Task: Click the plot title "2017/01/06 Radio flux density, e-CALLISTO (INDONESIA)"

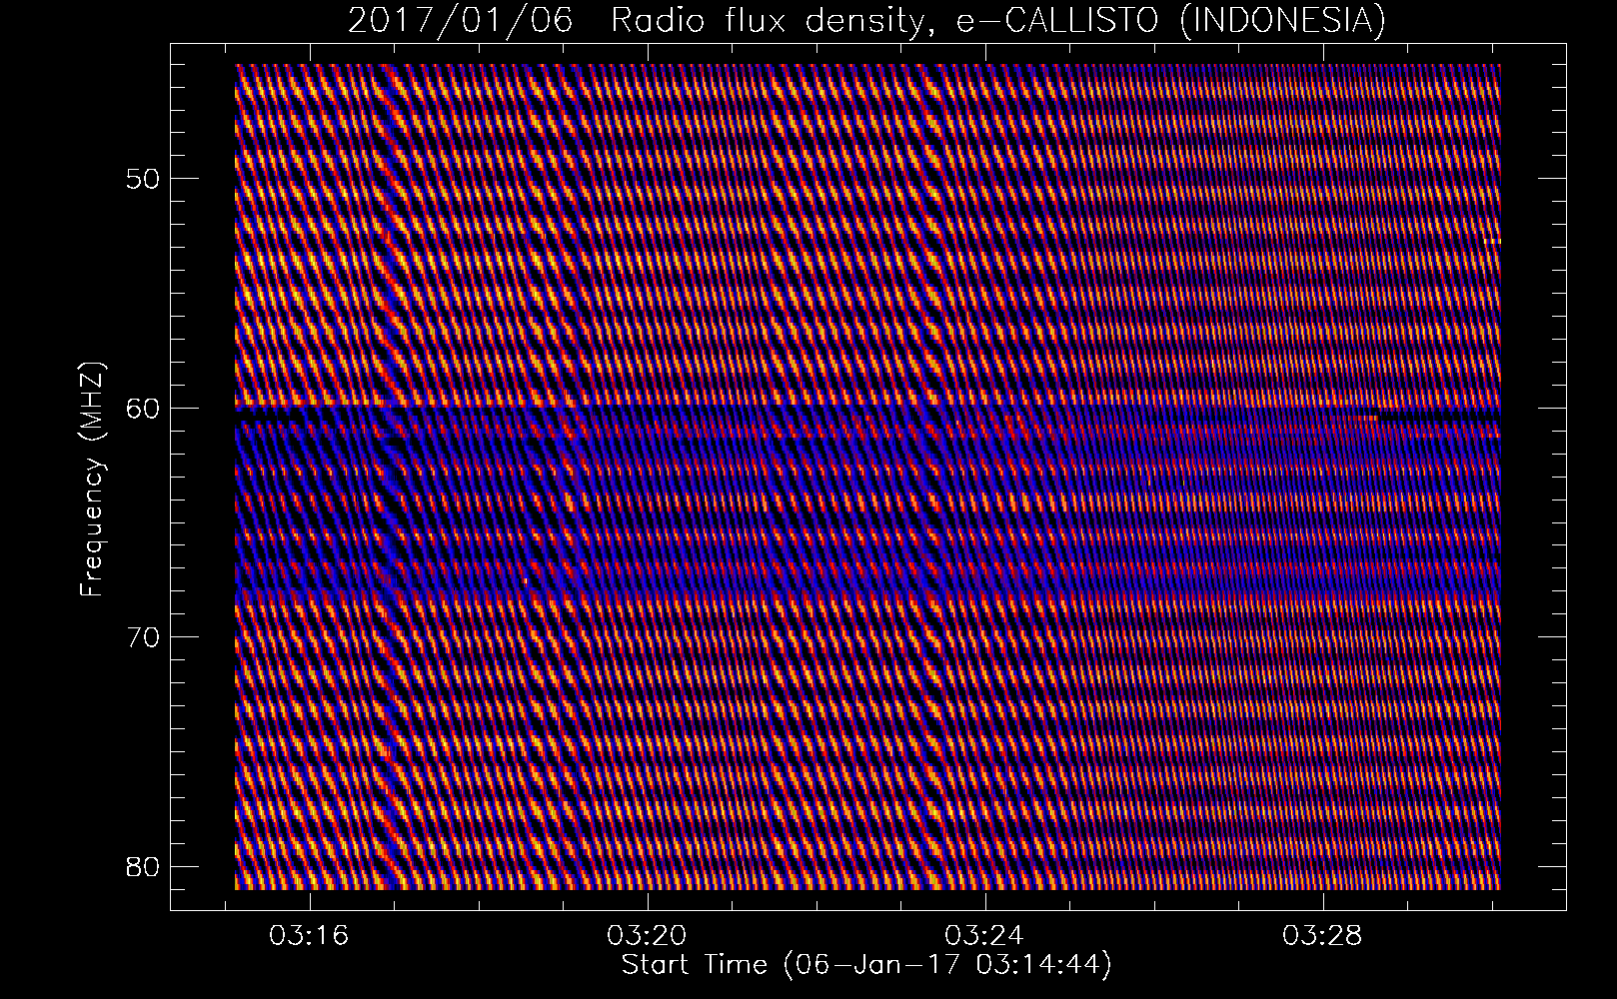Action: [866, 21]
